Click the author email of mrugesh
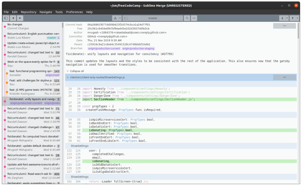The width and height of the screenshot is (302, 186). coord(133,32)
